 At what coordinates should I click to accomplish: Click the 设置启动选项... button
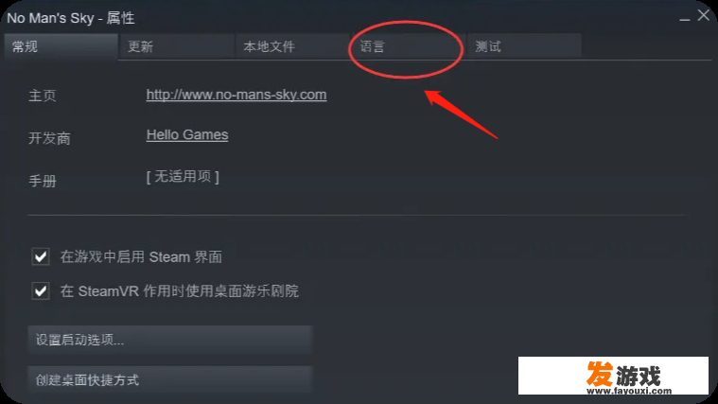click(x=170, y=340)
